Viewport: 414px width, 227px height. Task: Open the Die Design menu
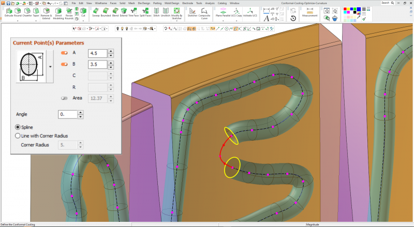click(x=144, y=3)
